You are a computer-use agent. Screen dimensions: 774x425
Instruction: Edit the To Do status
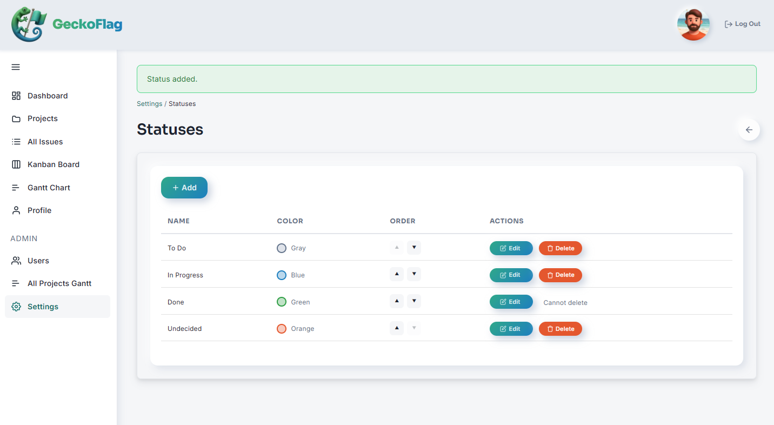tap(511, 248)
